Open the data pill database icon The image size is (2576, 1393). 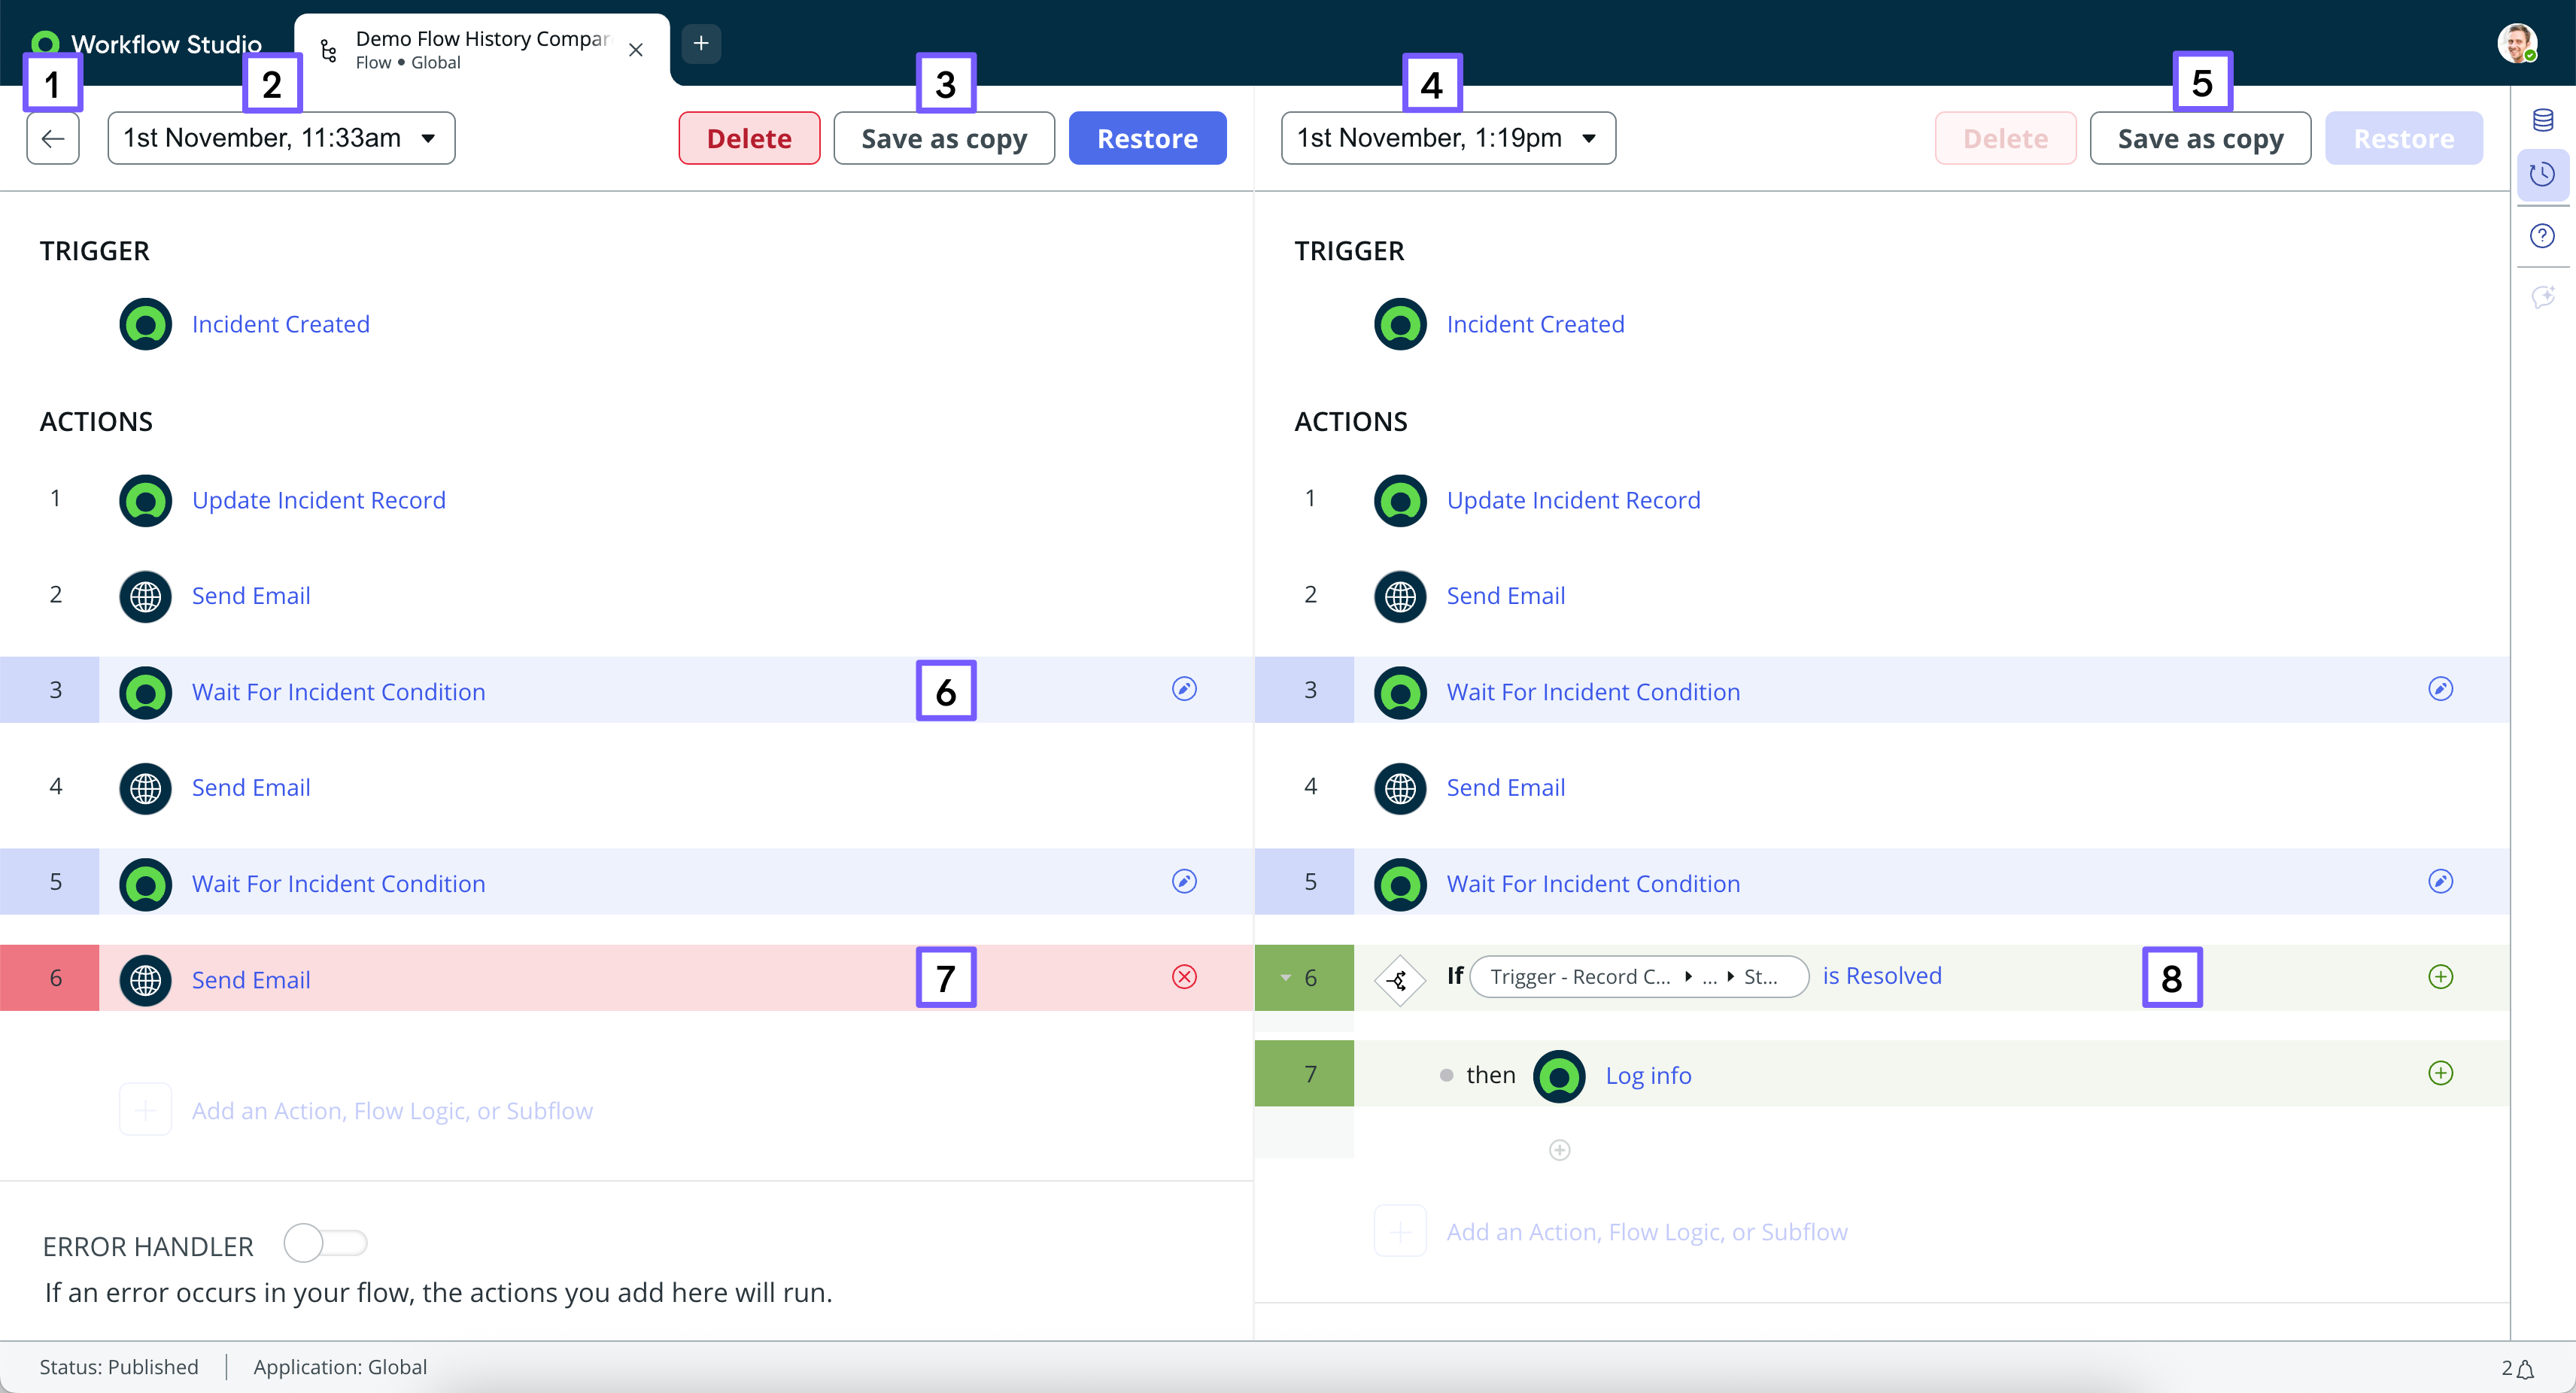(2542, 121)
